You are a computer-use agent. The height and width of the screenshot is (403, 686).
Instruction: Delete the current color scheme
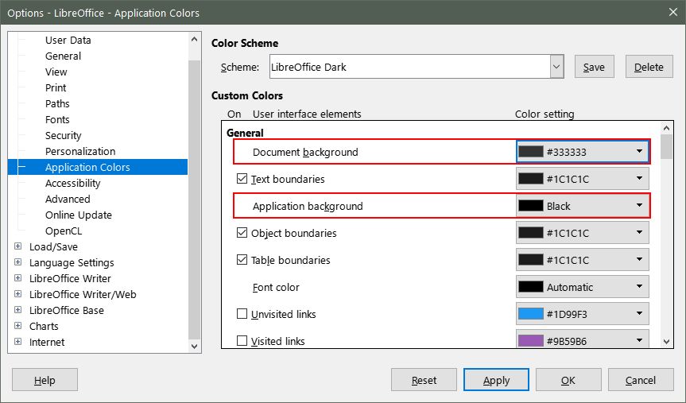(x=649, y=67)
